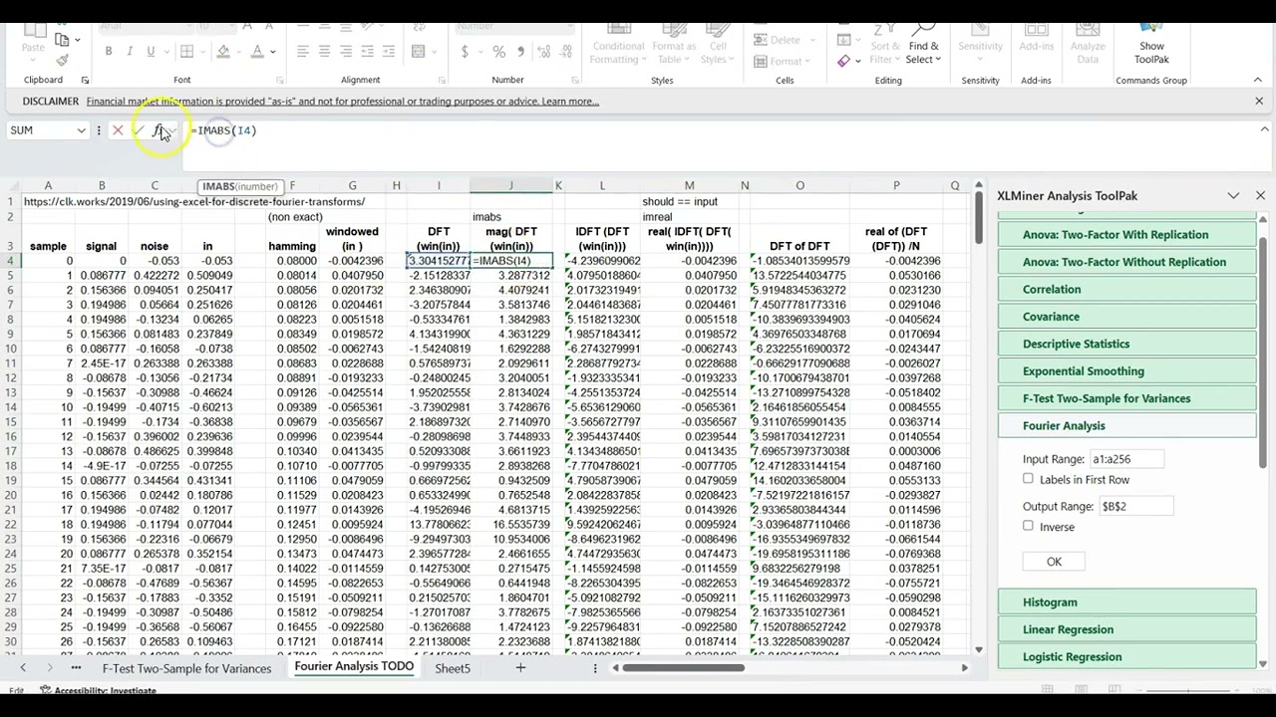The image size is (1276, 717).
Task: Enable Labels in First Row checkbox
Action: click(1028, 479)
